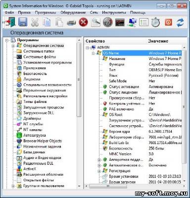Open the dark monitor graph icon
This screenshot has width=190, height=198.
tap(120, 22)
